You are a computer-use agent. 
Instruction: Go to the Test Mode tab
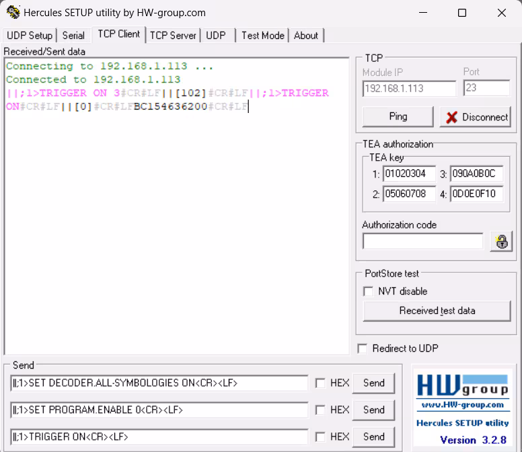tap(262, 35)
